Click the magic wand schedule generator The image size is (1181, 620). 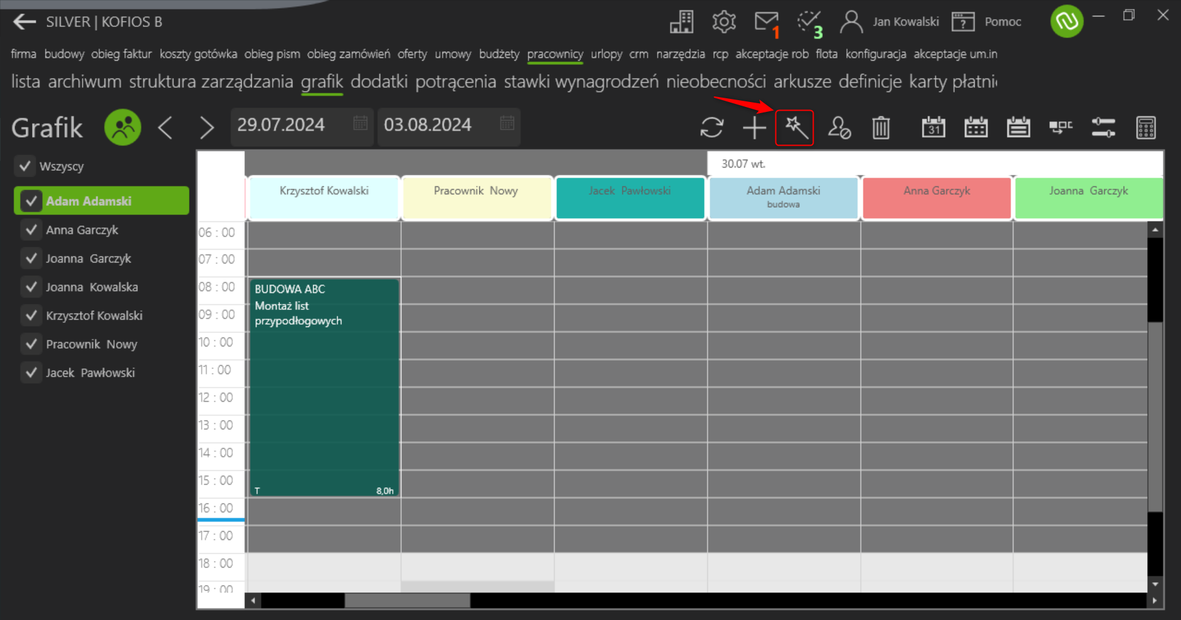[795, 128]
